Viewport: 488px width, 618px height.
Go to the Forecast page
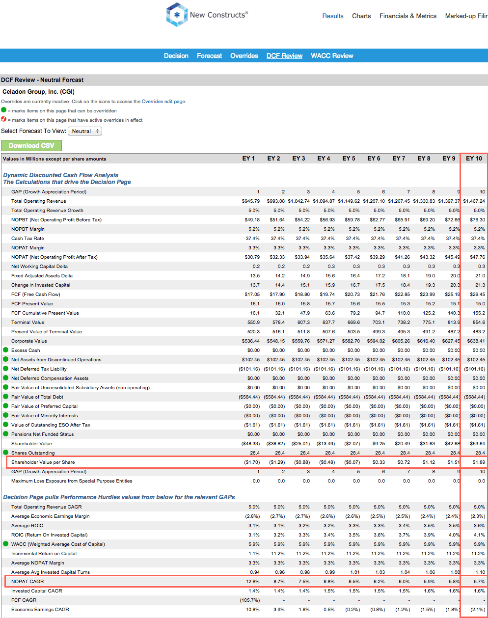(x=210, y=56)
